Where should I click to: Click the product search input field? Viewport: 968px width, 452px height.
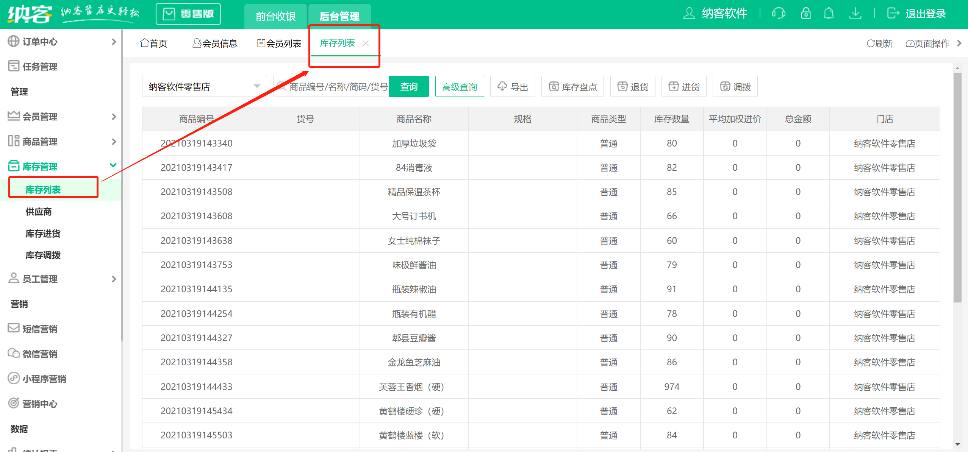(x=337, y=87)
